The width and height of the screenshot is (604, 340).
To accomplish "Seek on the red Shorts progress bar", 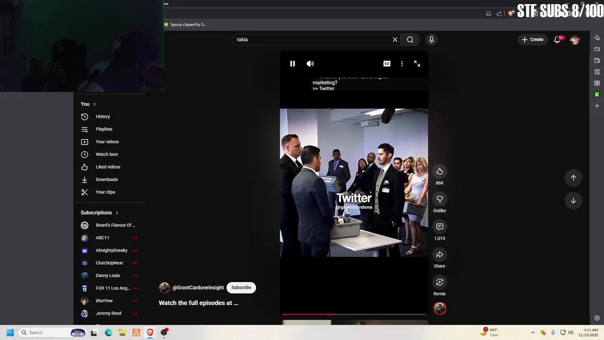I will pyautogui.click(x=354, y=314).
